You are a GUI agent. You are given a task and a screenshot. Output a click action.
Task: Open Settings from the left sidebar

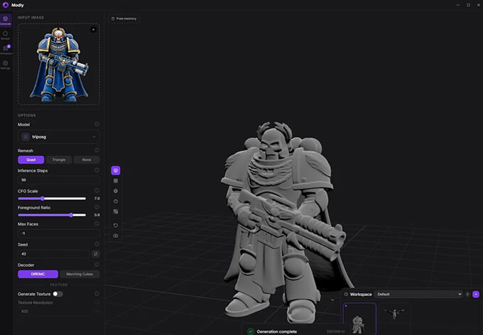tap(6, 65)
